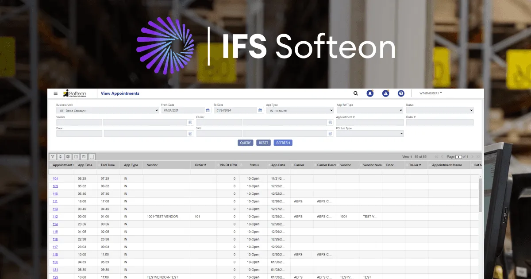Sort by App Date column header

click(x=278, y=165)
